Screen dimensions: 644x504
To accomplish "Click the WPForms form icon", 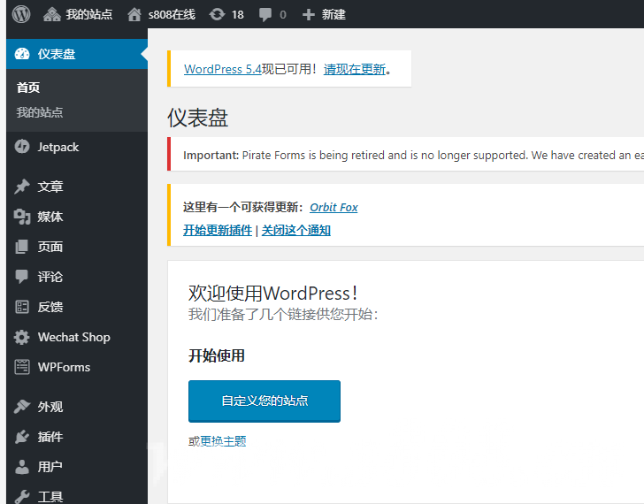I will pos(22,367).
